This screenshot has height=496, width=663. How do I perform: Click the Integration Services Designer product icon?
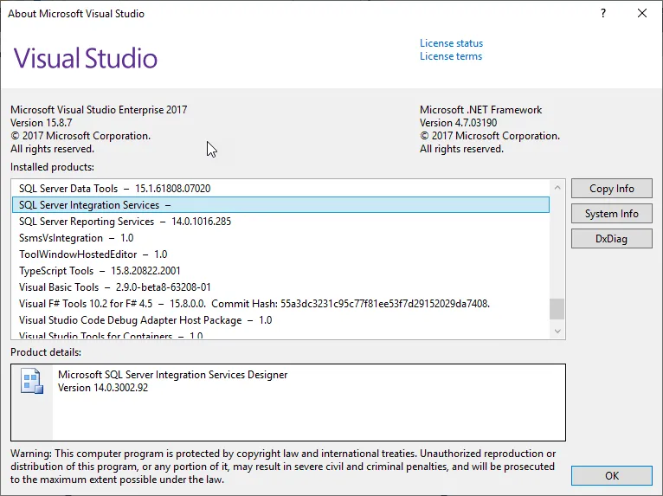32,382
